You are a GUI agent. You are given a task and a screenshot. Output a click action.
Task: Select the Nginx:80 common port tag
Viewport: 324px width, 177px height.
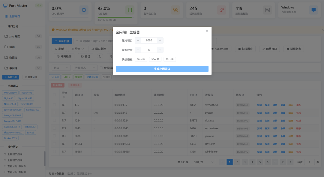tap(8, 98)
